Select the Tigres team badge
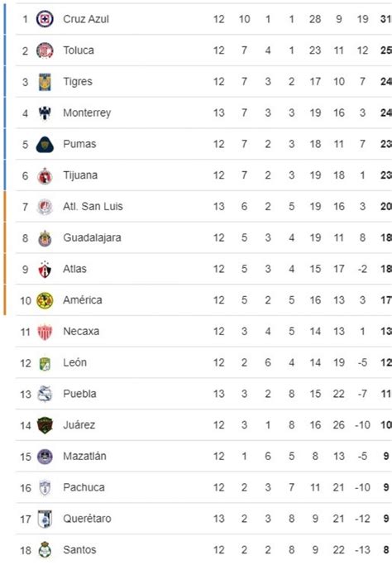Viewport: 392px width, 565px height. click(45, 82)
